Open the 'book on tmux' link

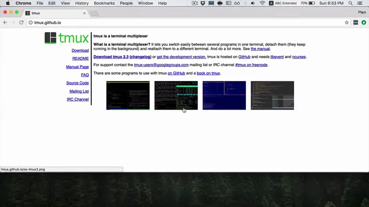pos(208,73)
